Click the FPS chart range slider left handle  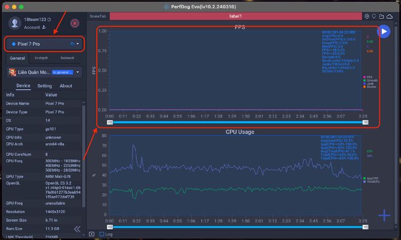(x=110, y=122)
